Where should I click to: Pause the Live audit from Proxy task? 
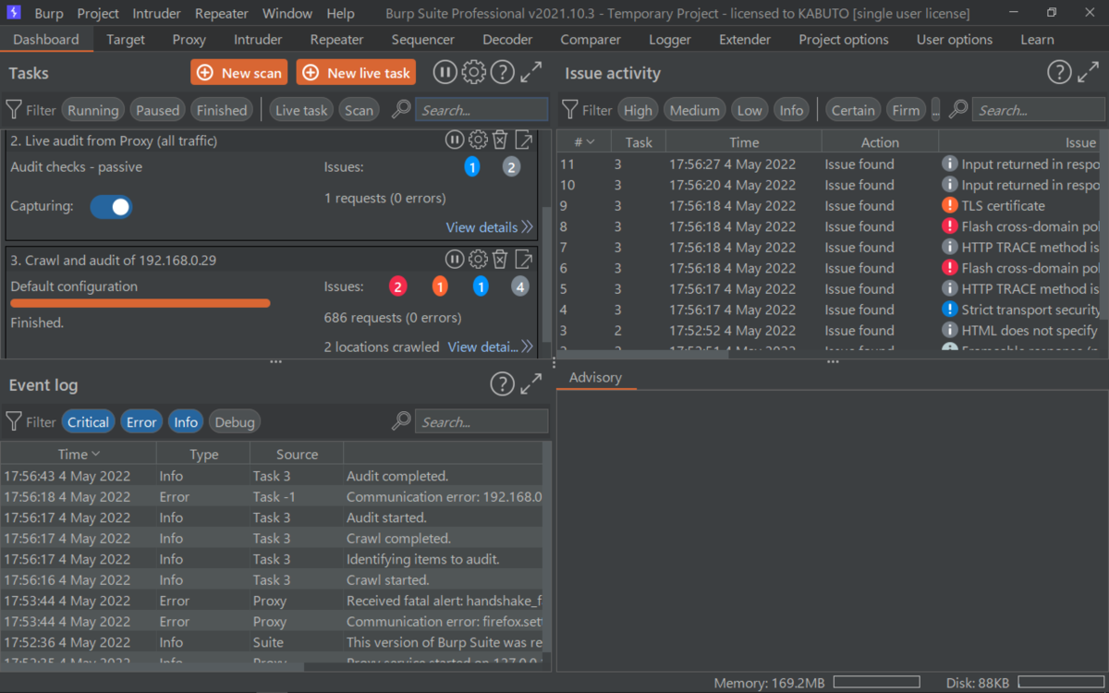pyautogui.click(x=455, y=140)
